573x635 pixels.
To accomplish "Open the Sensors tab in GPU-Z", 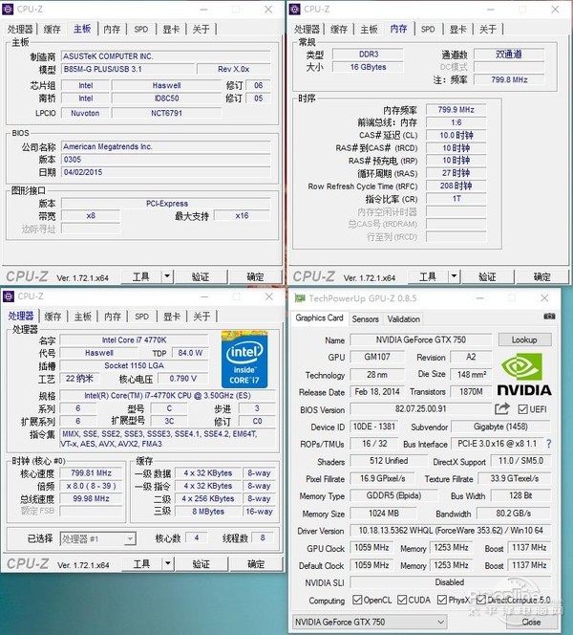I will 365,319.
